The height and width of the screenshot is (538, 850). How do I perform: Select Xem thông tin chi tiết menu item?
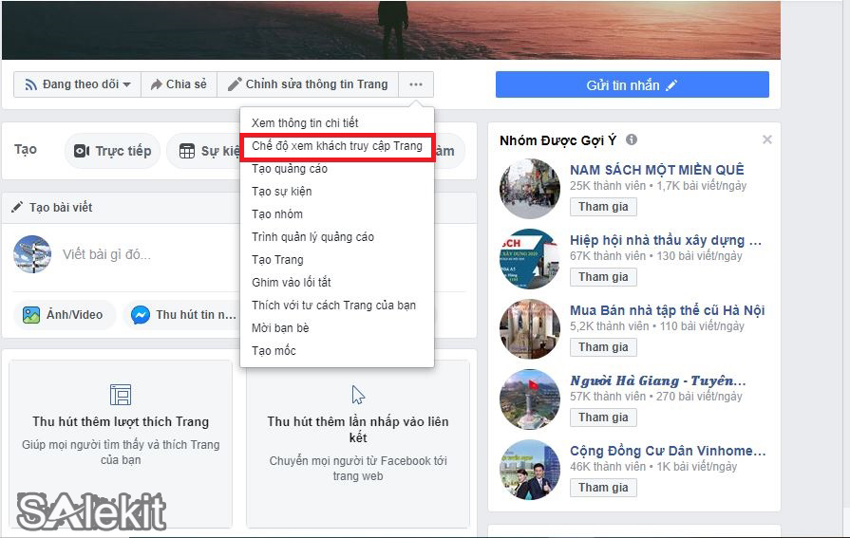(x=336, y=123)
